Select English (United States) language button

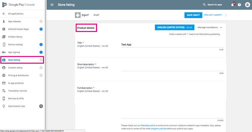click(175, 27)
